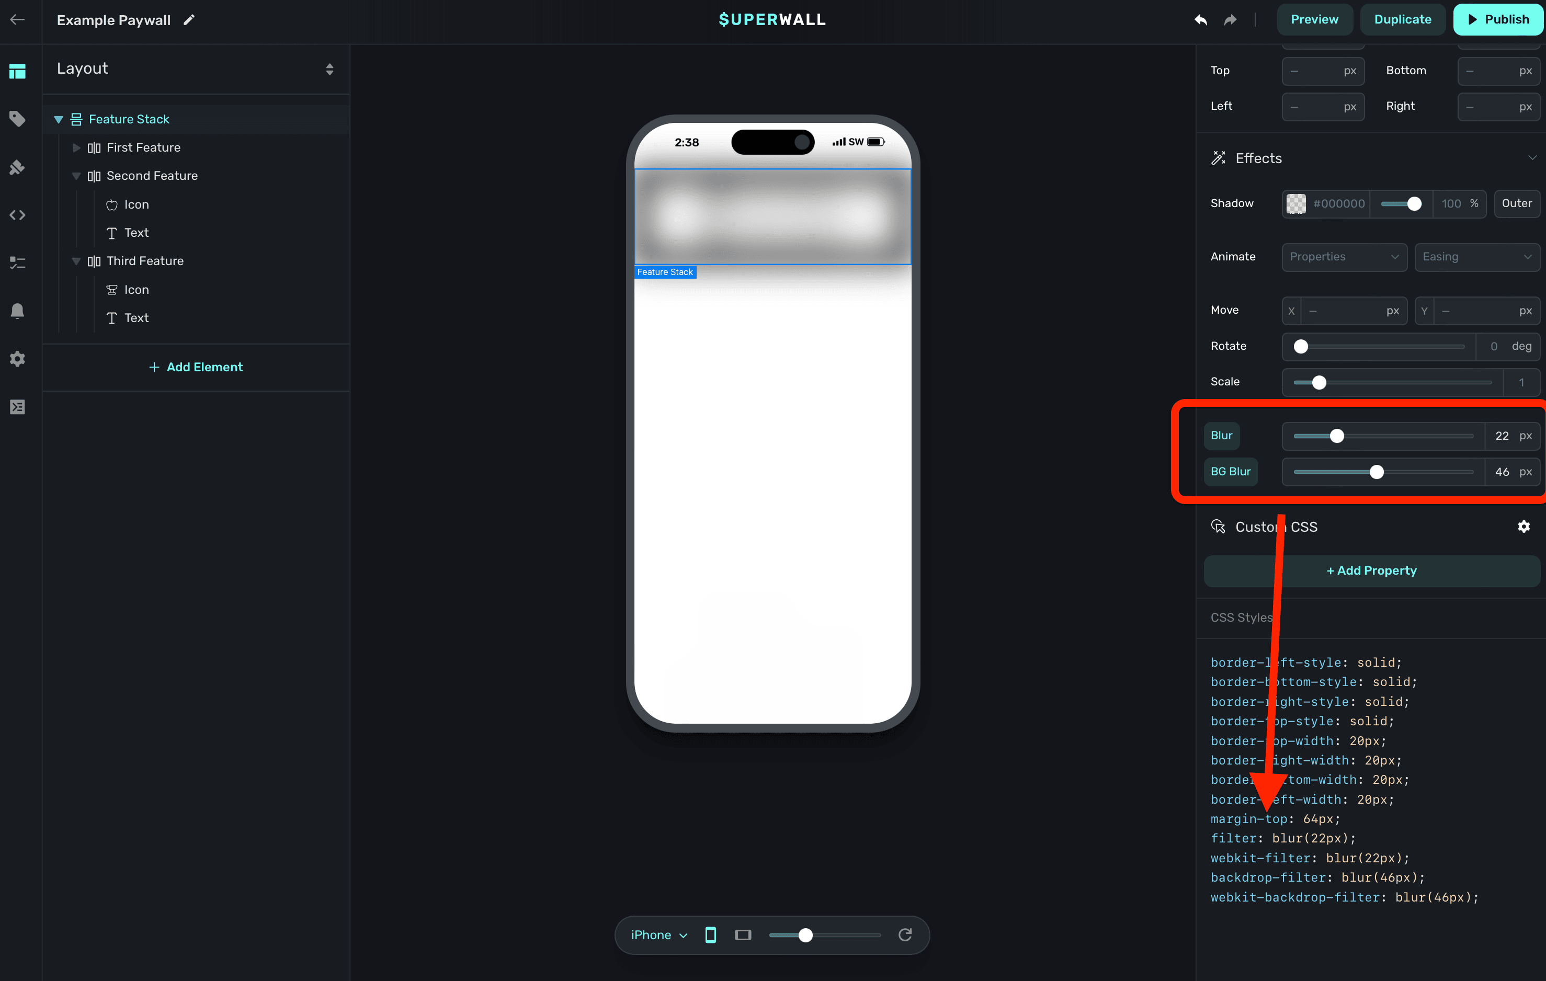Open the notifications bell sidebar icon
1546x981 pixels.
(x=17, y=311)
